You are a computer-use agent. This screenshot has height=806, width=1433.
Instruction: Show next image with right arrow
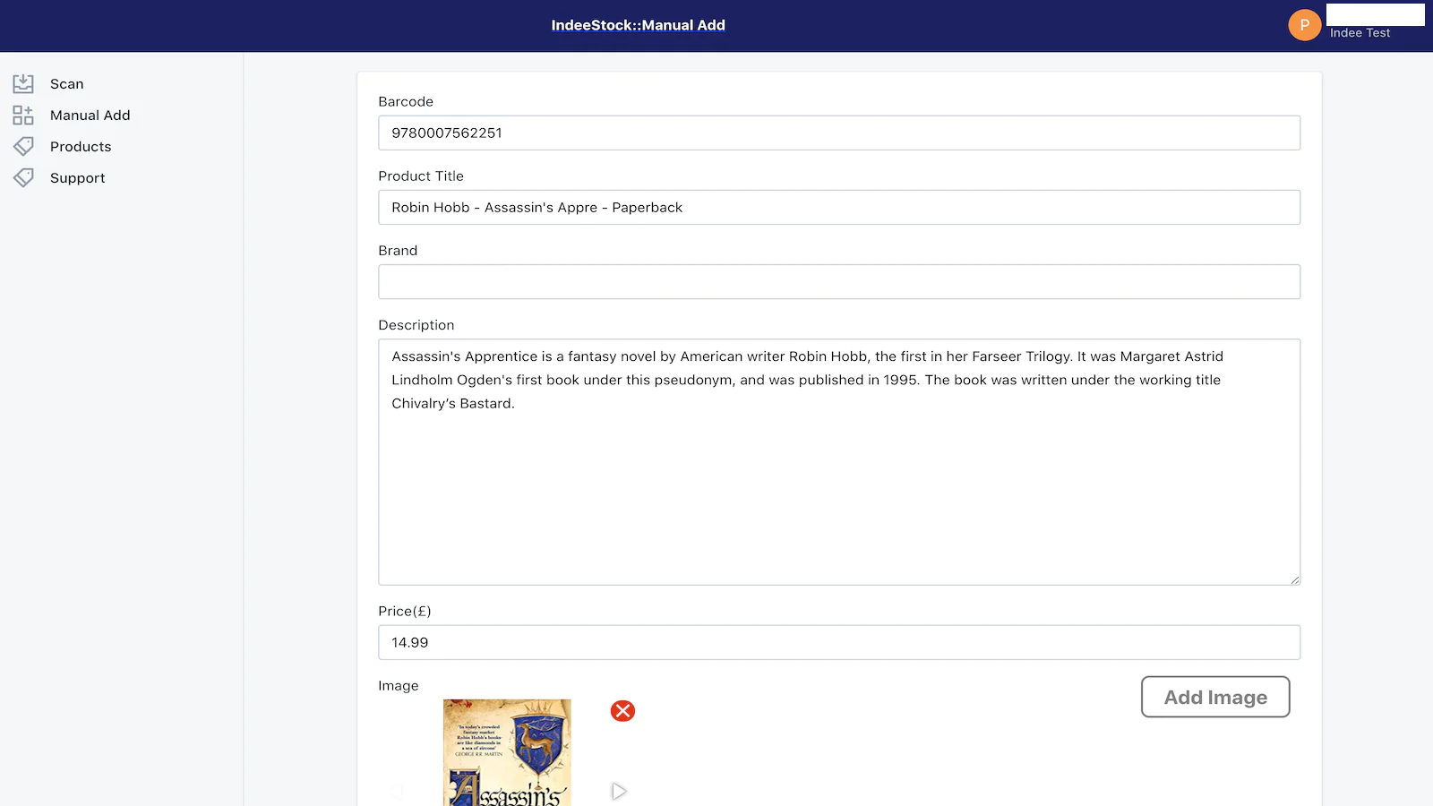(619, 791)
